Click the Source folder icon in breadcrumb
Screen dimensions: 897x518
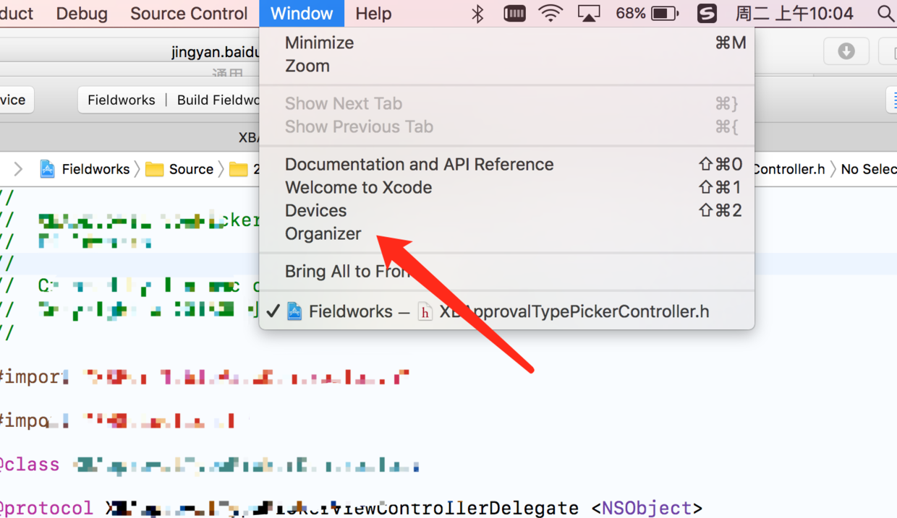point(154,169)
